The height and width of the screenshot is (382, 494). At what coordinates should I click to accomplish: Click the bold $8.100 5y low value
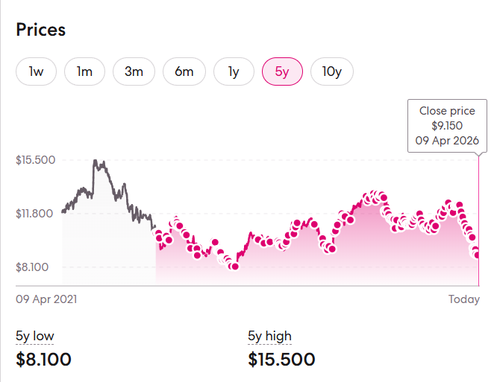[43, 360]
